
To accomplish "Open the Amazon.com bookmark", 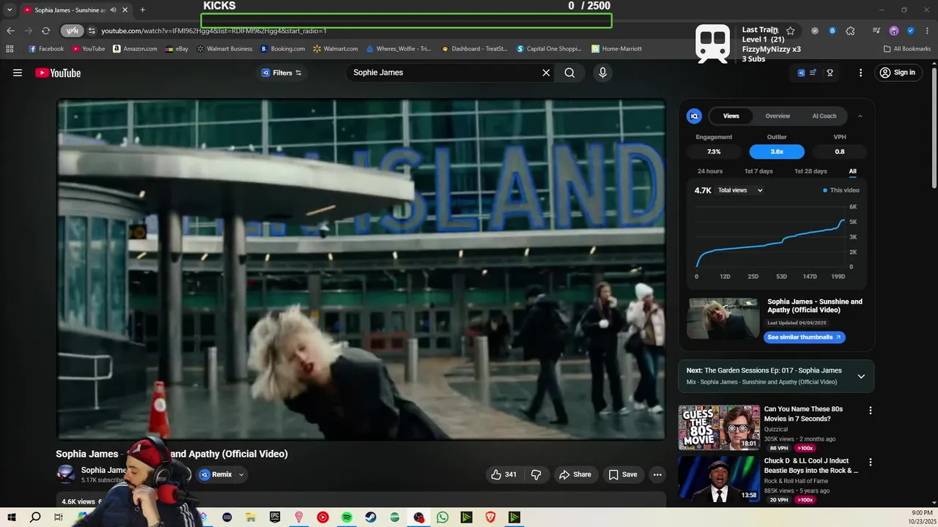I will coord(135,49).
